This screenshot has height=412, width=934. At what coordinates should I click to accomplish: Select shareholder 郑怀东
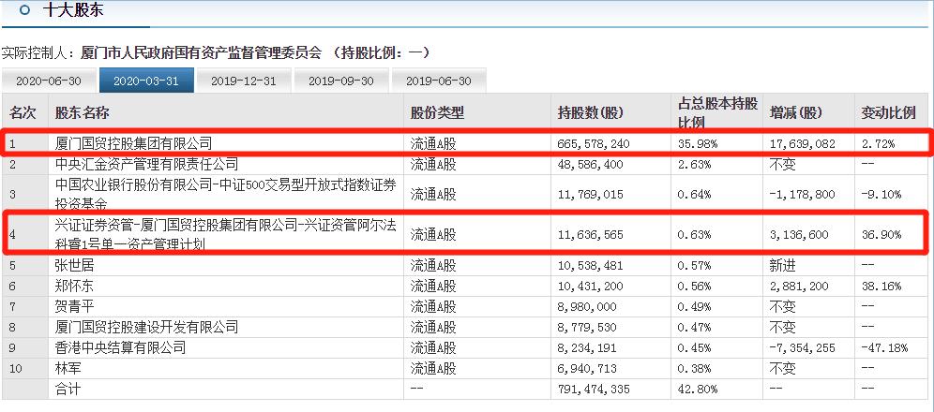coord(74,287)
